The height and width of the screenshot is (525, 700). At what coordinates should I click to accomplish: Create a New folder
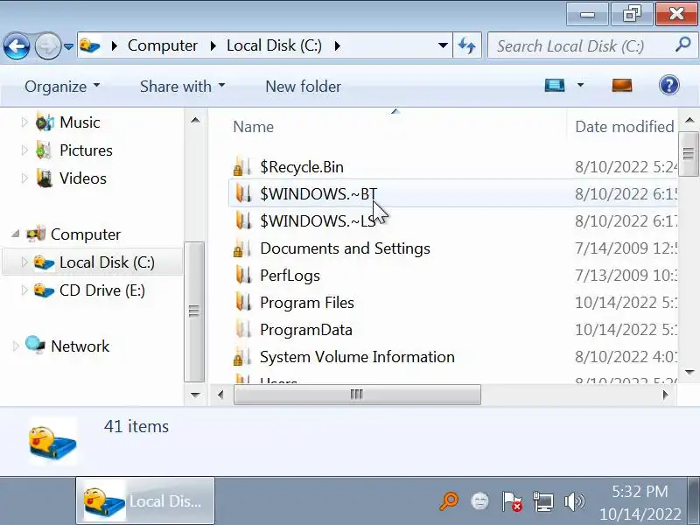click(303, 86)
